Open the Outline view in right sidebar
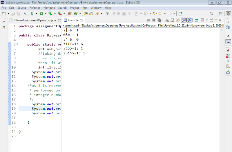 click(x=228, y=27)
